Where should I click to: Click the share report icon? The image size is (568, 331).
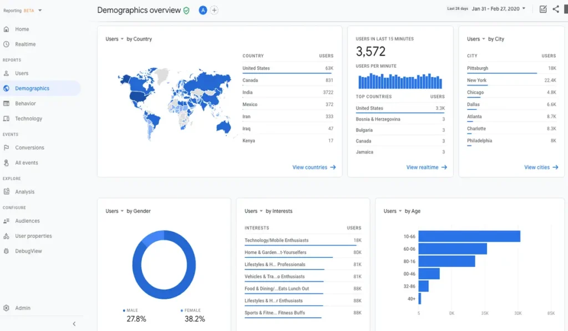[x=556, y=9]
